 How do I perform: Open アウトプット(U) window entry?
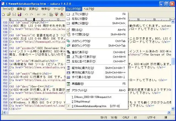click(x=97, y=90)
